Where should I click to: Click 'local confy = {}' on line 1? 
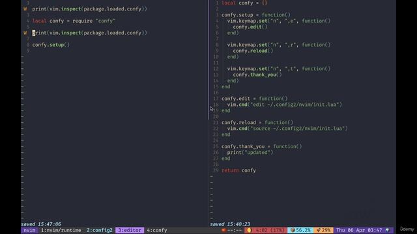point(244,3)
